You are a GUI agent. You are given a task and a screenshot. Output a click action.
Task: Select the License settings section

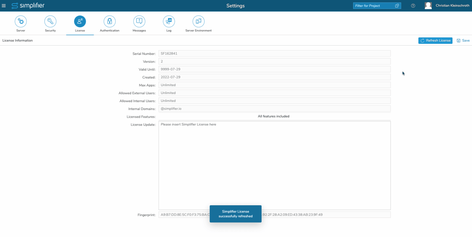(80, 24)
